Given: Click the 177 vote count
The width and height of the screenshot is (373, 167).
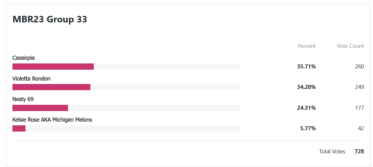Looking at the screenshot, I should [x=359, y=108].
